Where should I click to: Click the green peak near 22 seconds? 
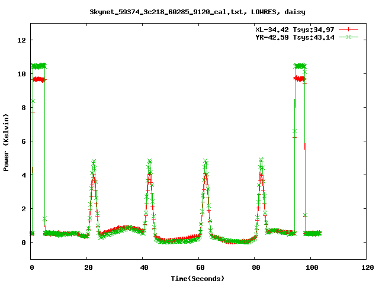click(94, 162)
